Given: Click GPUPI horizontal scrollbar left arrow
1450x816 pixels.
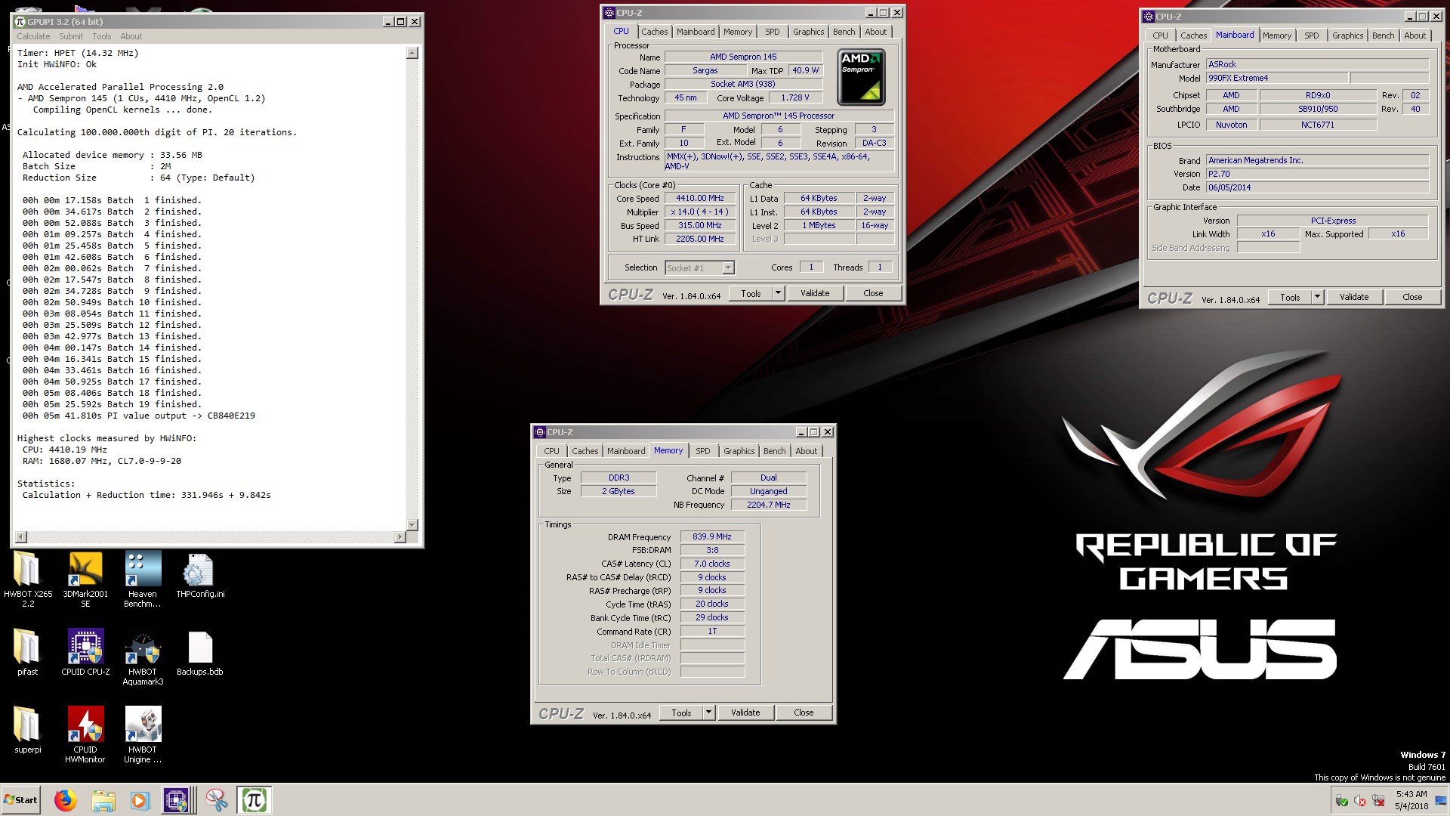Looking at the screenshot, I should (21, 537).
